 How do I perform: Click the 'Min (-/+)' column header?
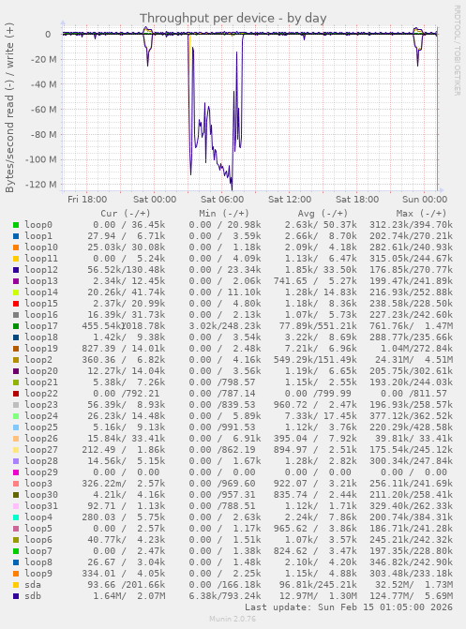point(224,214)
